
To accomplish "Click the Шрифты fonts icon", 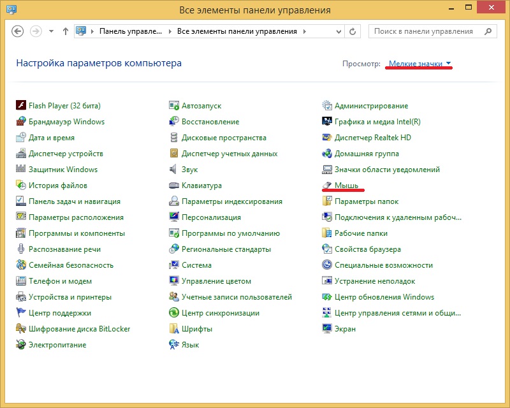I will (x=174, y=328).
